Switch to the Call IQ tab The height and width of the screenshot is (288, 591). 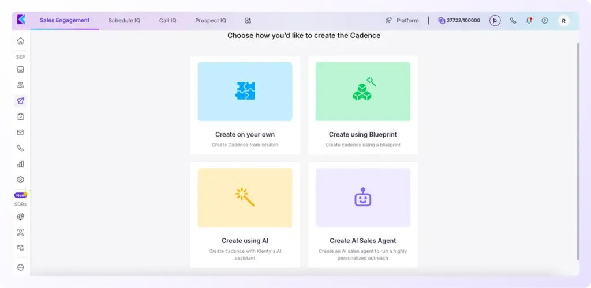[167, 21]
